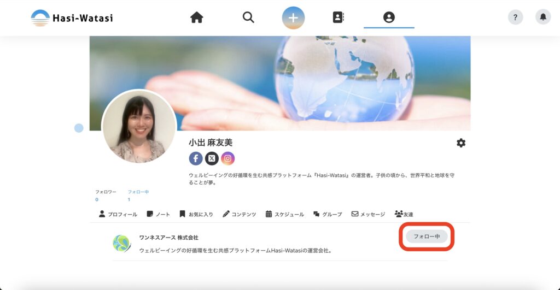Open help via question mark icon
This screenshot has height=290, width=560.
click(x=515, y=17)
